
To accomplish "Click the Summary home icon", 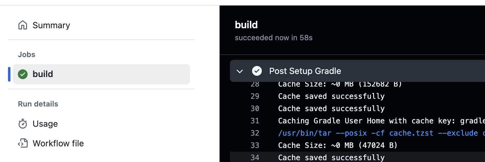I will 23,25.
